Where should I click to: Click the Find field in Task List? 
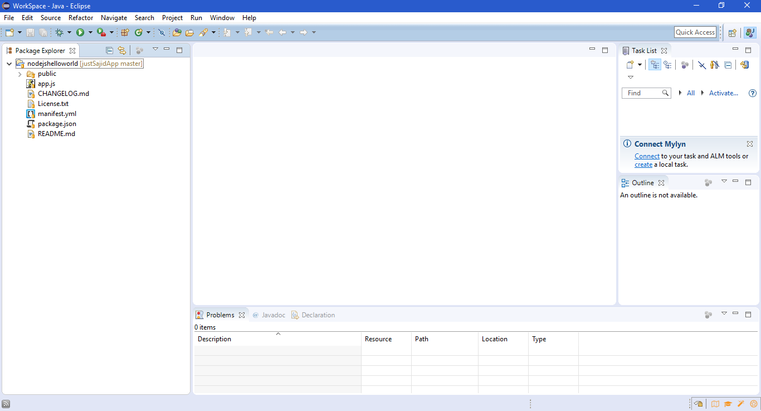pyautogui.click(x=646, y=93)
